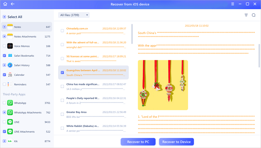This screenshot has height=148, width=261.
Task: Go to the home screen icon
Action: coord(5,4)
